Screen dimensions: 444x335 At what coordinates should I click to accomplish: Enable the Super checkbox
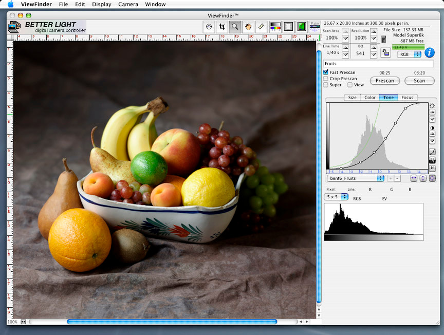[x=326, y=85]
